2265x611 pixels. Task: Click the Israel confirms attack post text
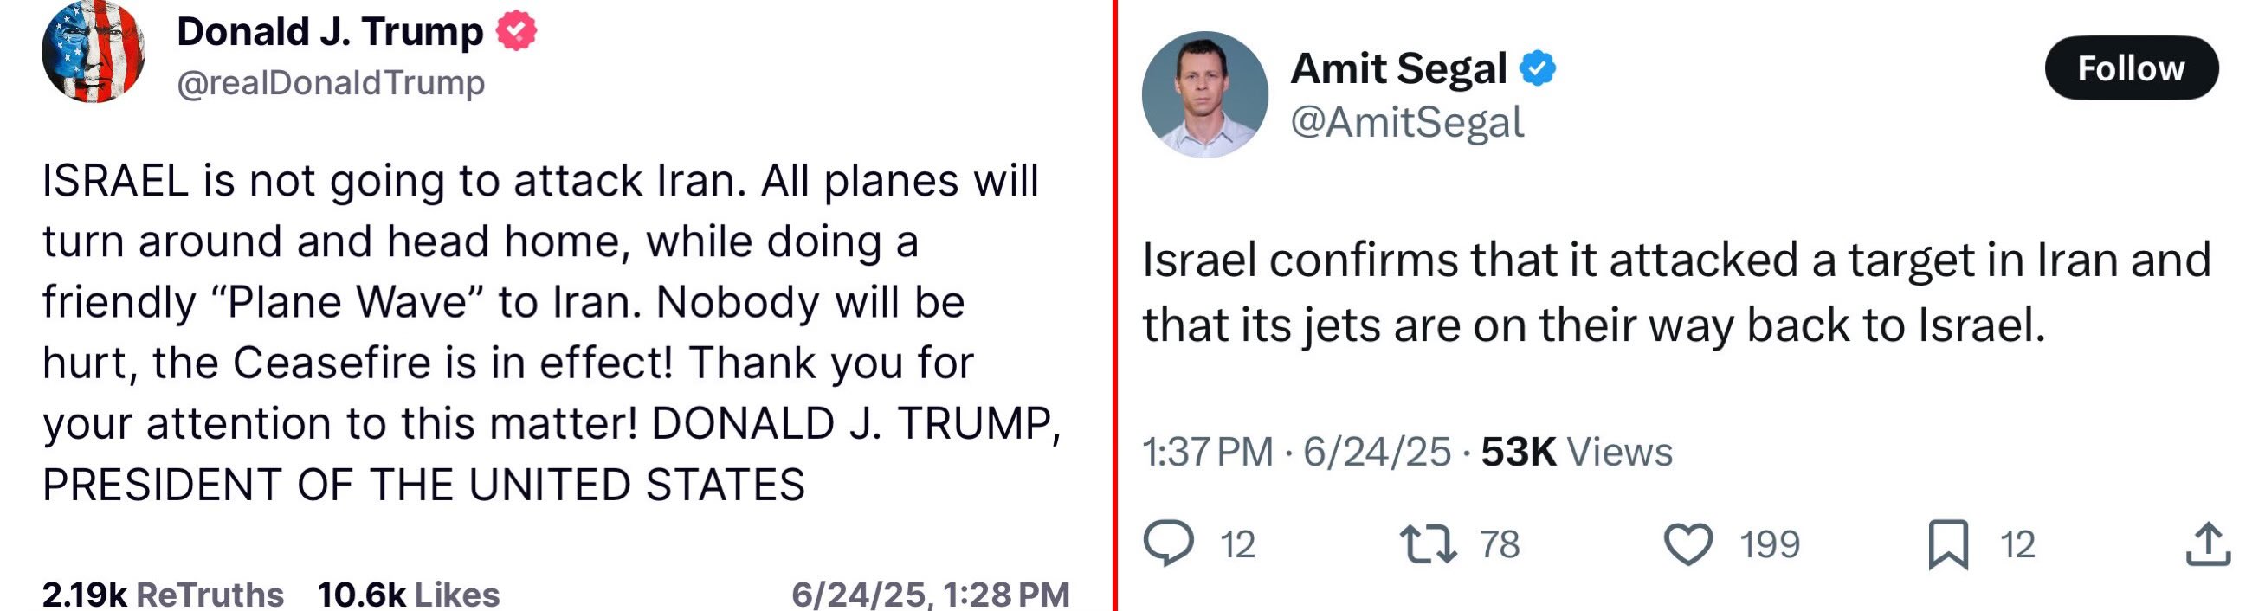click(1675, 292)
